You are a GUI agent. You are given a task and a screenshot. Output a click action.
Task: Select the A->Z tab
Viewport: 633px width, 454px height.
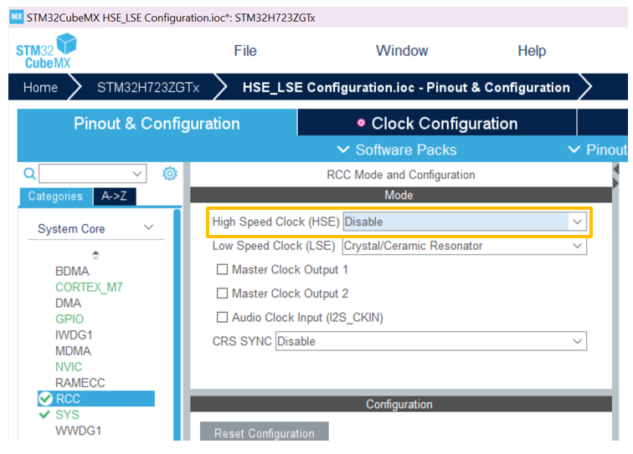[114, 196]
